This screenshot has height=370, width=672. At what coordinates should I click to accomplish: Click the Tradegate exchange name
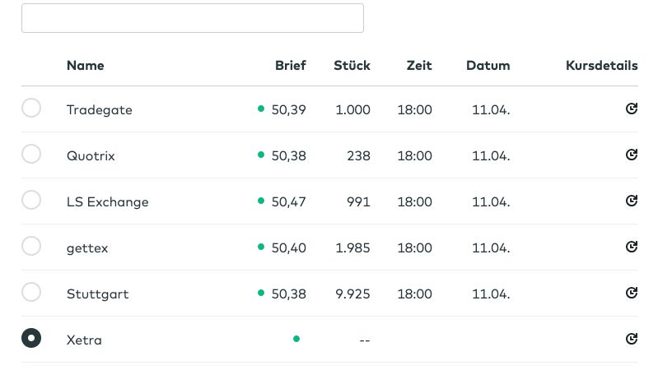point(99,110)
